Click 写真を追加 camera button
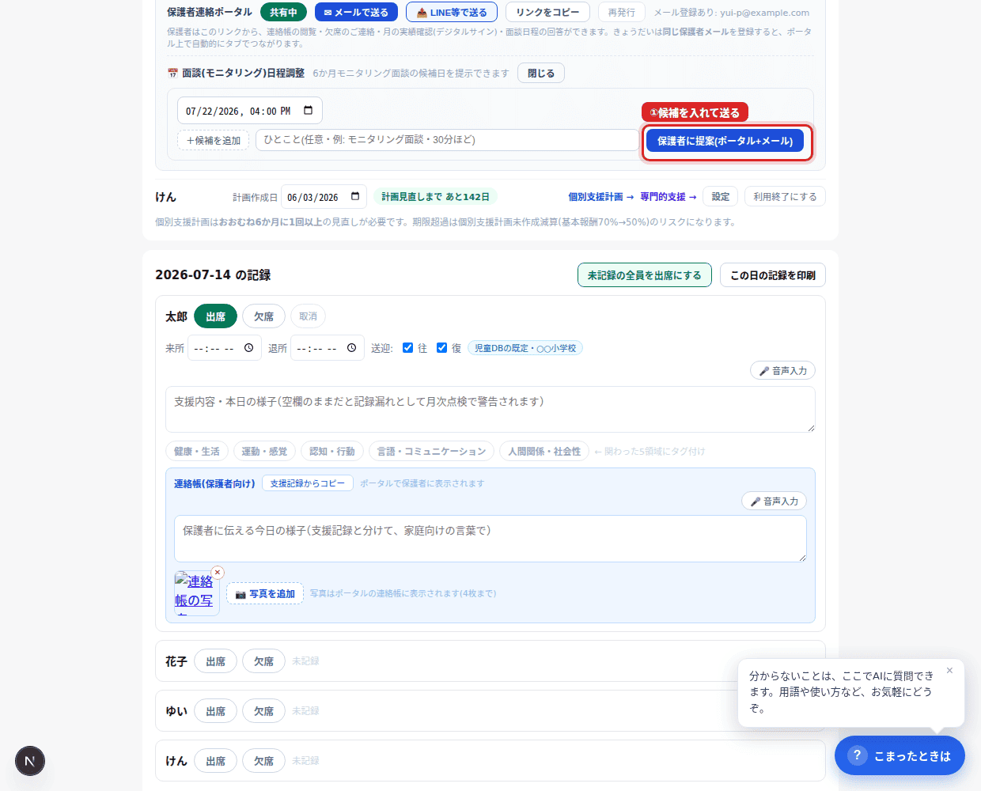The height and width of the screenshot is (791, 981). (x=265, y=594)
